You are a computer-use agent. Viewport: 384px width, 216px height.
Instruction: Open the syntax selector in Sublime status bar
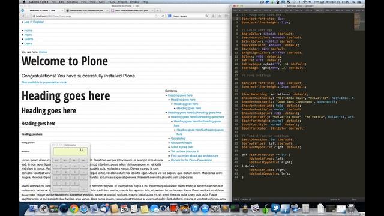pos(354,200)
